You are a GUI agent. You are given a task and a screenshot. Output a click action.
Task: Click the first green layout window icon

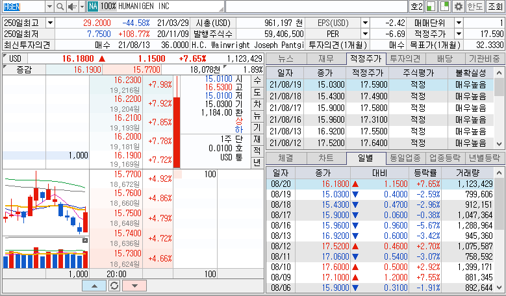coord(431,6)
